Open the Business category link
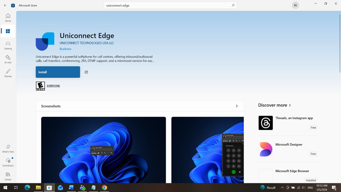 (x=65, y=49)
